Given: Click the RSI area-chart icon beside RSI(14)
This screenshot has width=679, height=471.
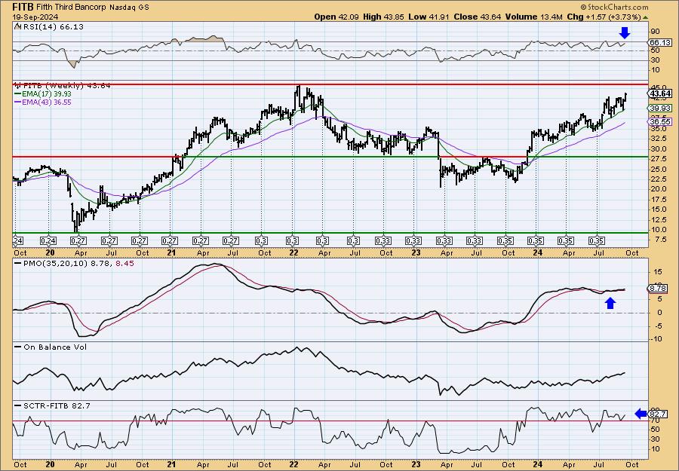Looking at the screenshot, I should [17, 26].
